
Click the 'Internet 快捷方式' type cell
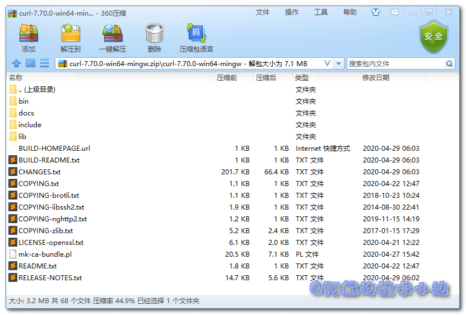(x=323, y=148)
